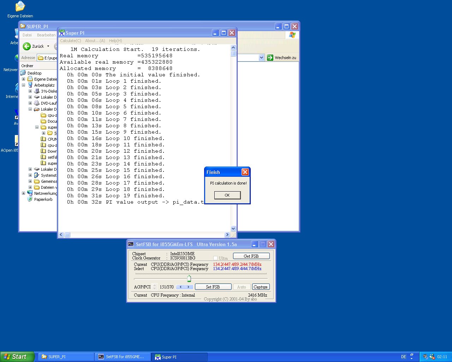The width and height of the screenshot is (452, 362).
Task: Open Datei menu in Explorer
Action: pos(27,35)
